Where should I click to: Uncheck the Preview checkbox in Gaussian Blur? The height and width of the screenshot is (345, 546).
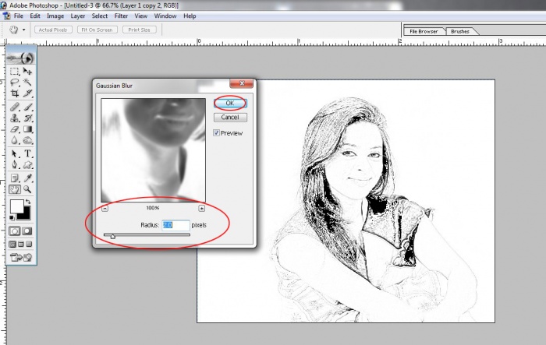216,133
